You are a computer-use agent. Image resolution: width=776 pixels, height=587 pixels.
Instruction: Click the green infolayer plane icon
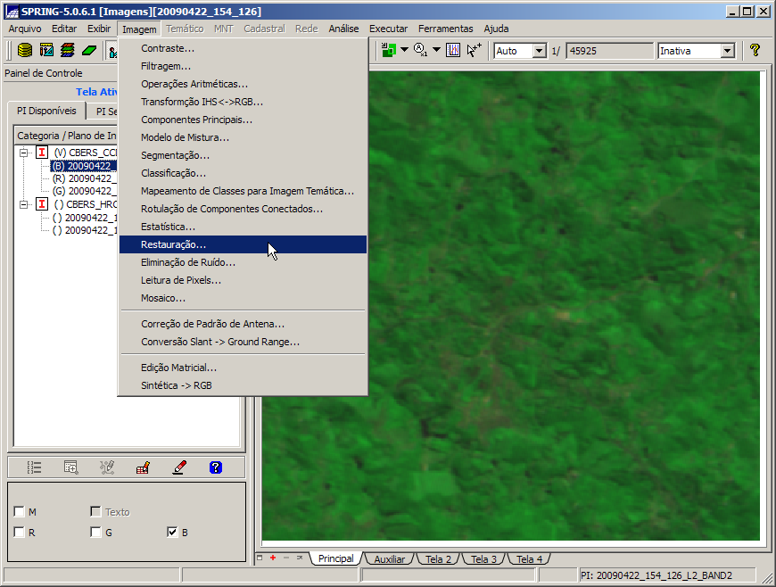[x=89, y=51]
